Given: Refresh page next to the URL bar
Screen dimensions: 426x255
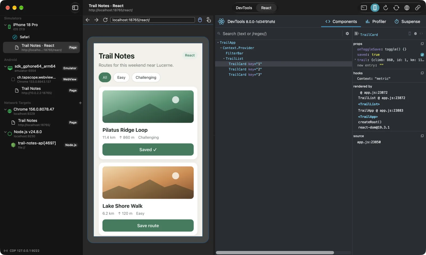Looking at the screenshot, I should click(x=105, y=20).
